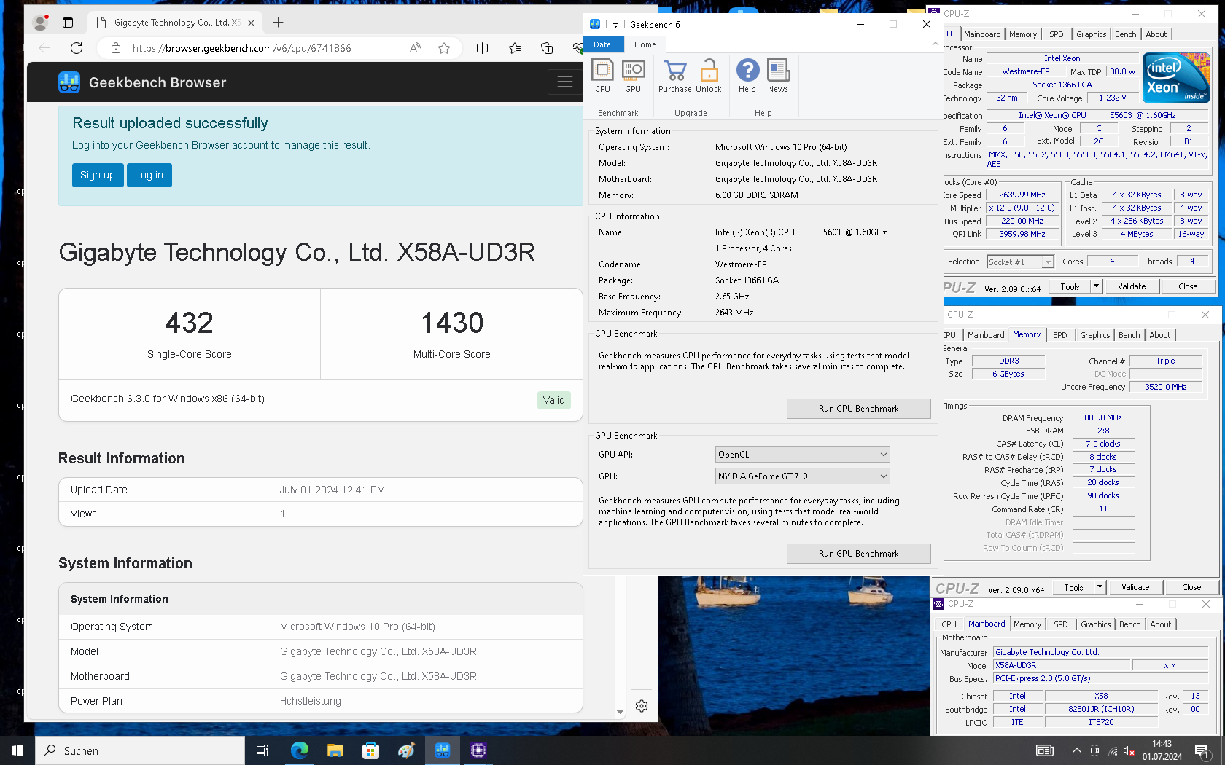Open Socket #1 selection dropdown in CPU-Z
The image size is (1225, 765).
pyautogui.click(x=1021, y=262)
